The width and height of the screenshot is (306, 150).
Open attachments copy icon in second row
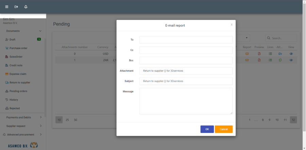(x=280, y=60)
